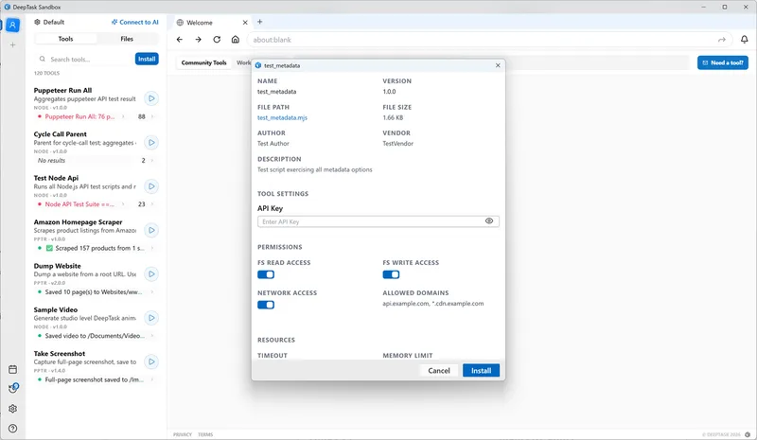
Task: Turn off FS Write Access
Action: (391, 274)
